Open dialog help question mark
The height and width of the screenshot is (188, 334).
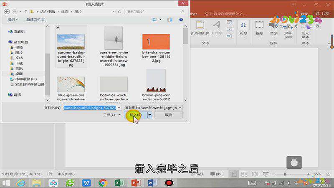[181, 20]
